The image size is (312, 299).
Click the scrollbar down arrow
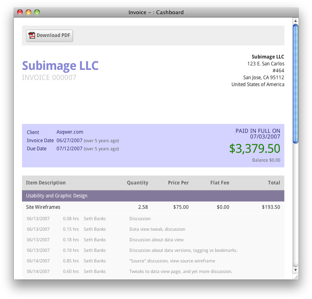[x=296, y=270]
